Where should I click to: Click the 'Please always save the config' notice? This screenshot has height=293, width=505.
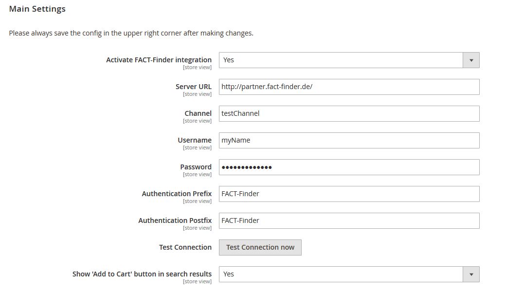[x=131, y=33]
